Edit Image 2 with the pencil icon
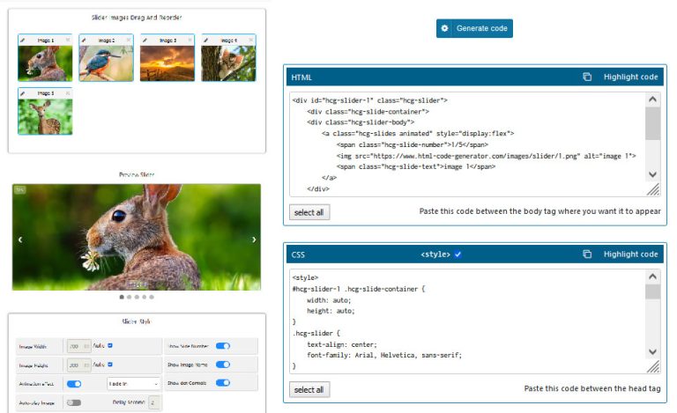This screenshot has height=413, width=677. tap(84, 41)
